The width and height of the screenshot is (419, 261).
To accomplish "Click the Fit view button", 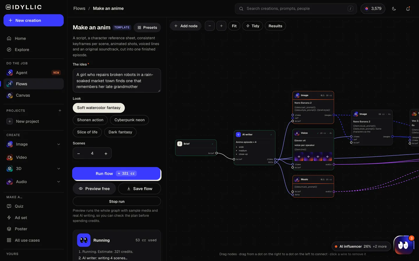I will (234, 26).
